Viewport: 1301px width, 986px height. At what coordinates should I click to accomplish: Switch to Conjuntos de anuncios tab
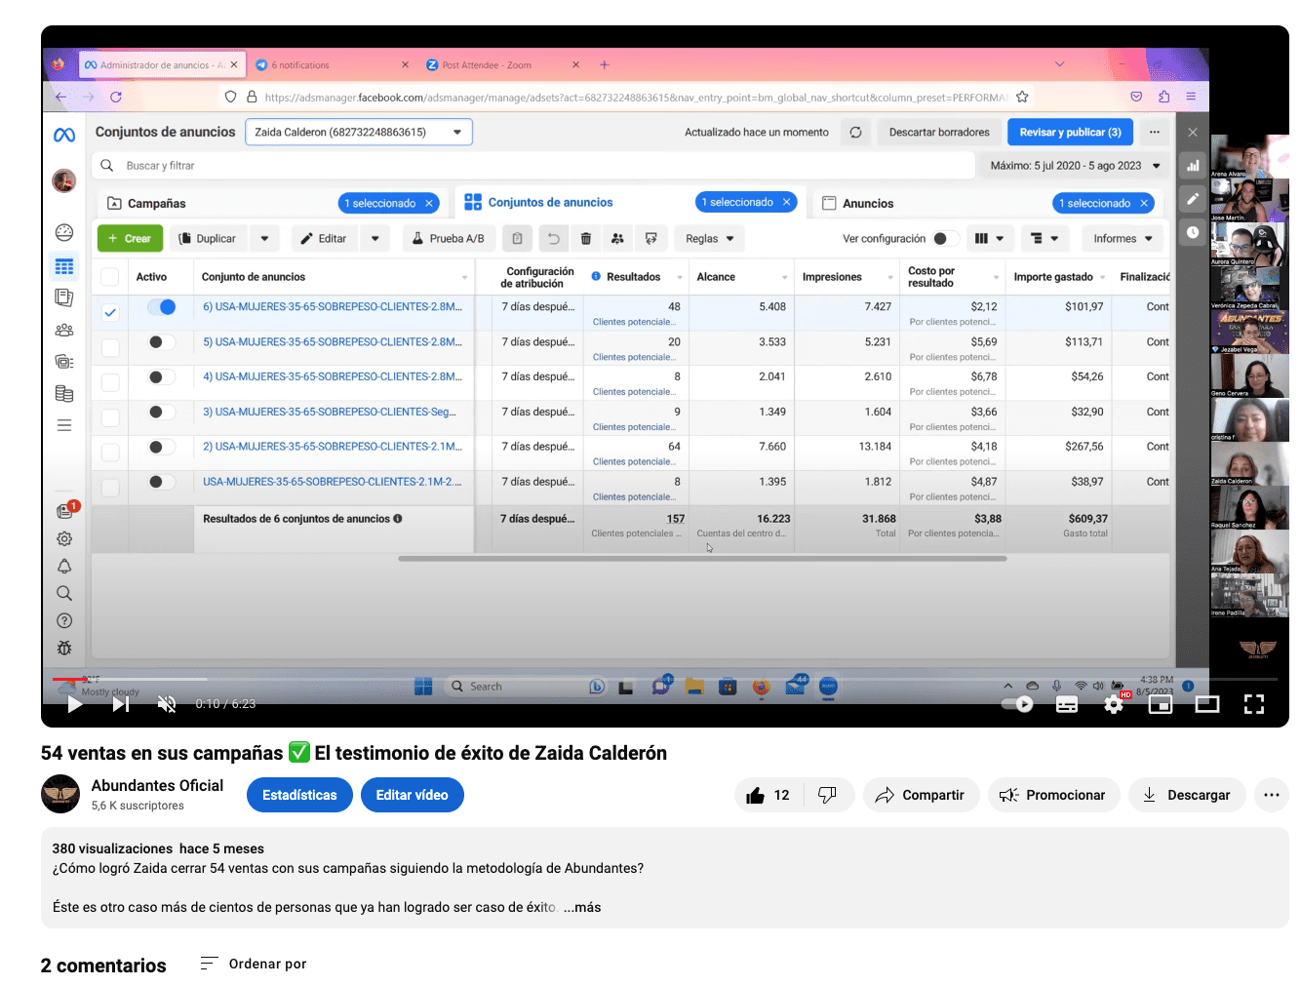pos(550,203)
